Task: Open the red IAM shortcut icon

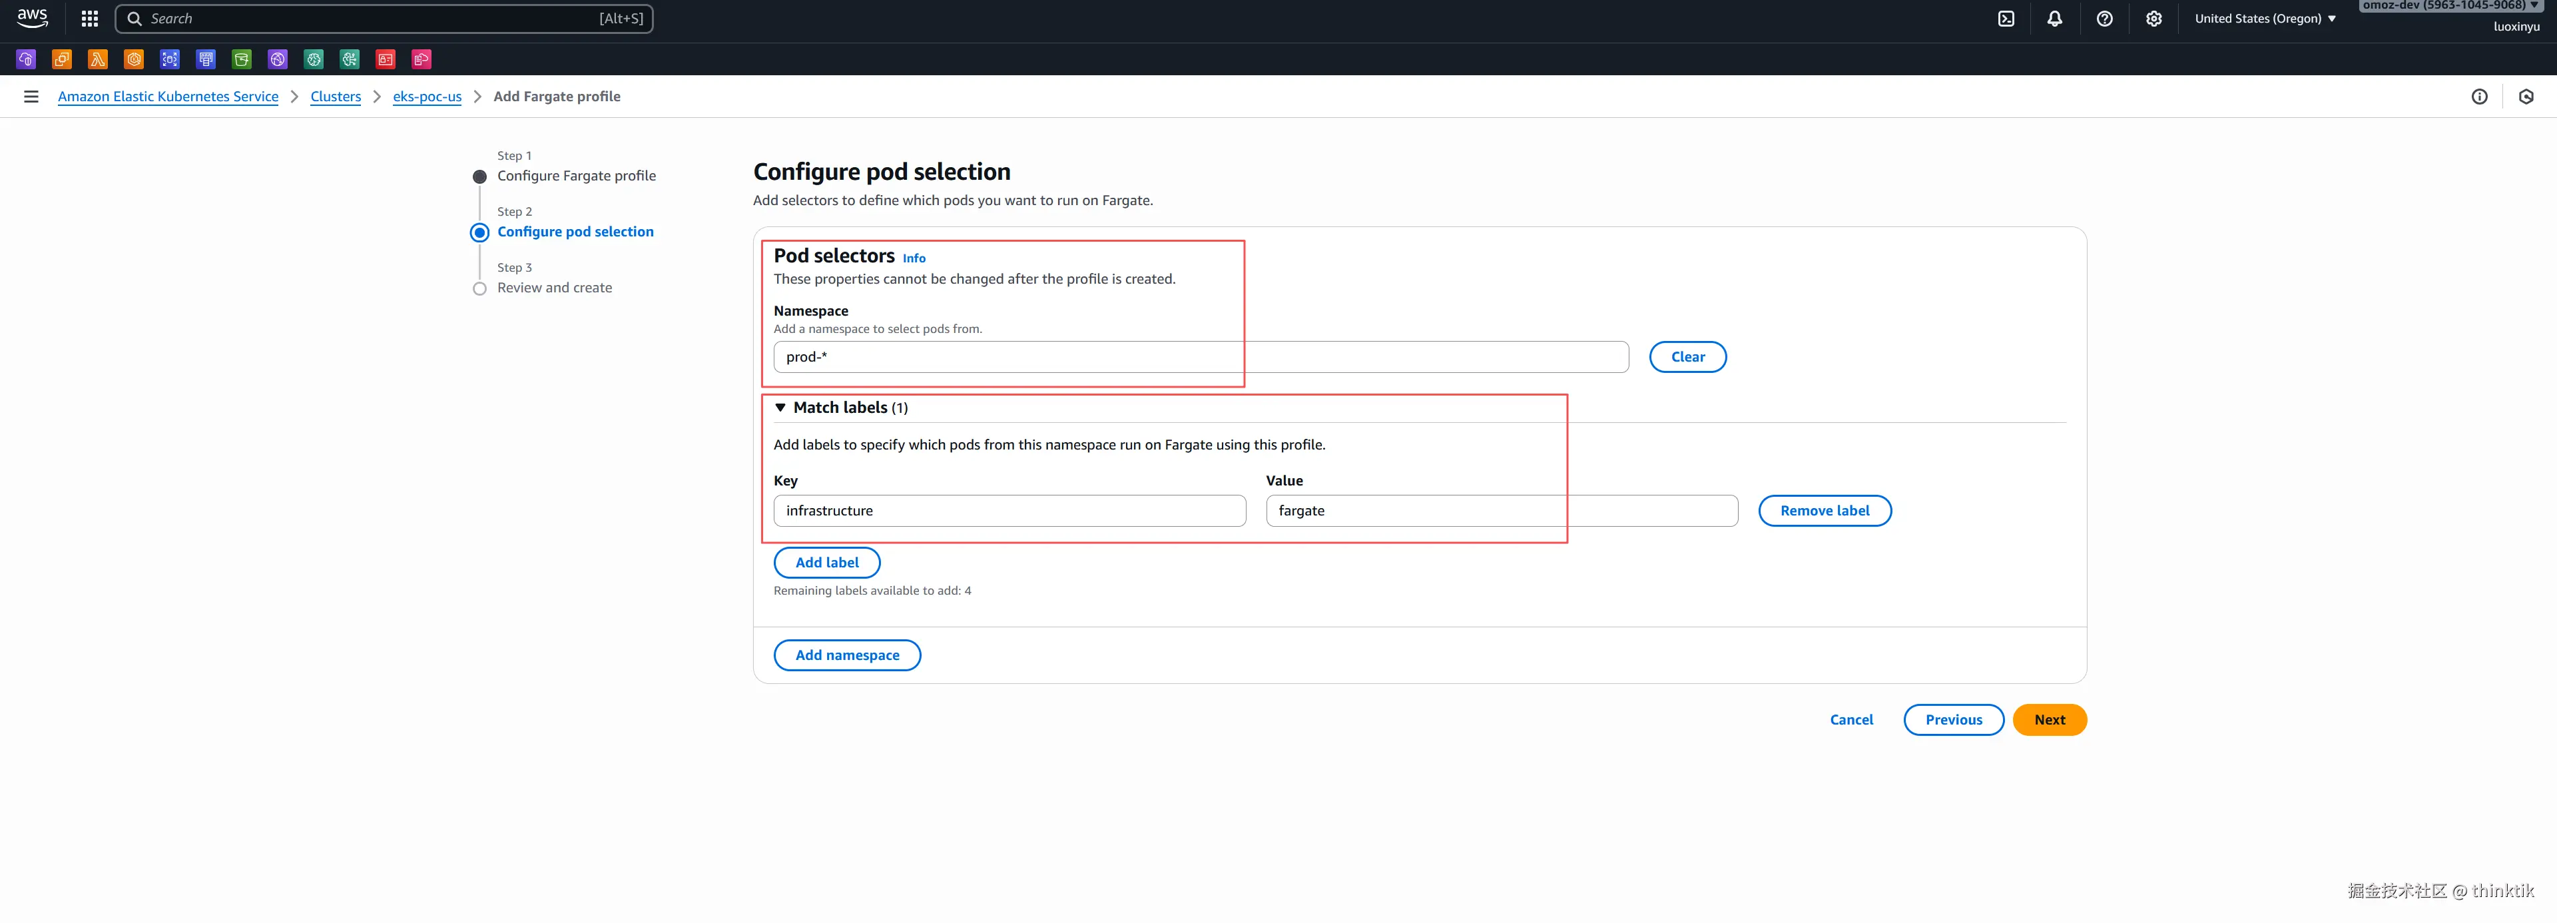Action: tap(386, 59)
